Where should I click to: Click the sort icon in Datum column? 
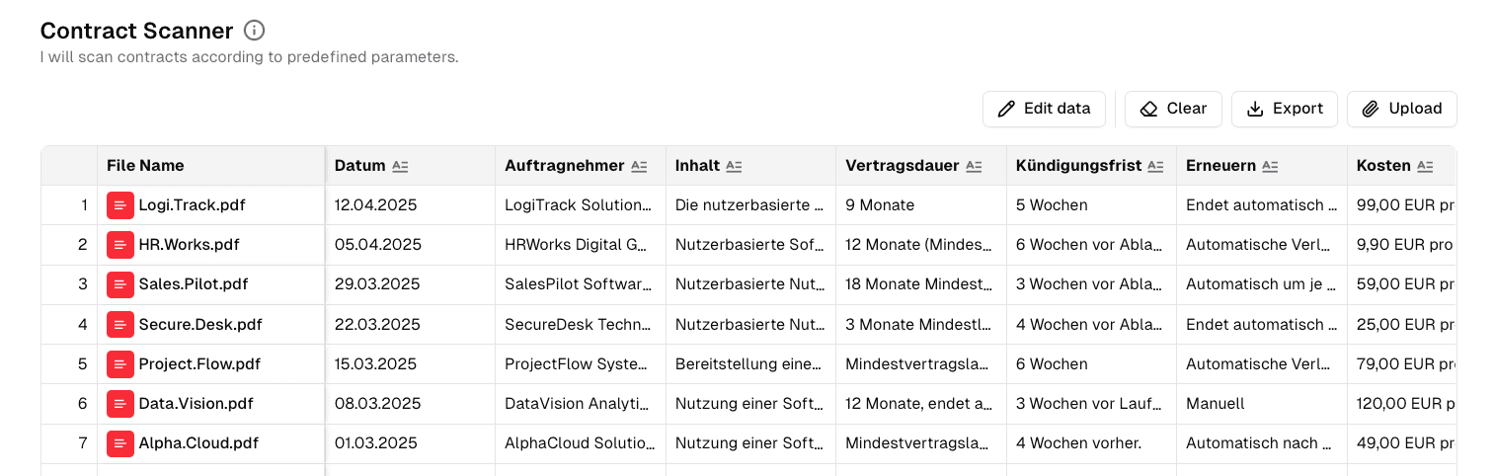click(x=400, y=166)
